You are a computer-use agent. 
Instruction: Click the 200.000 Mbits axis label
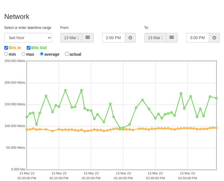tap(15, 83)
